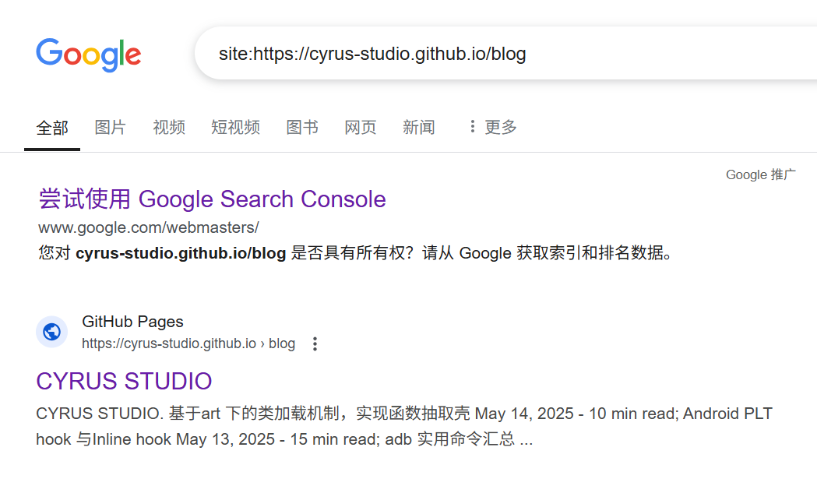Viewport: 817px width, 479px height.
Task: Click the search box with the site query
Action: pos(505,53)
